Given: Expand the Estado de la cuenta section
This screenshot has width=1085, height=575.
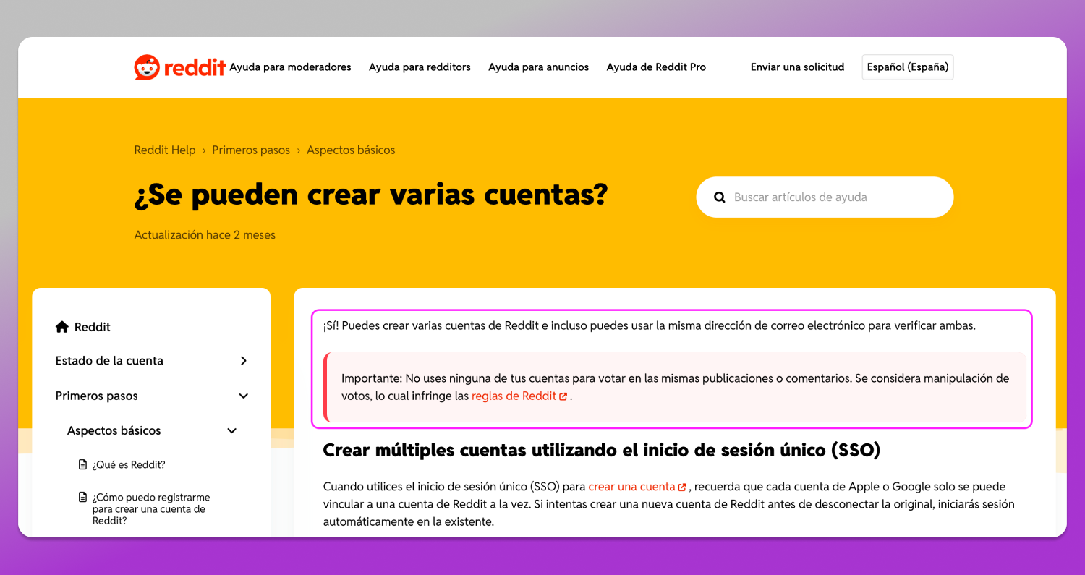Looking at the screenshot, I should tap(244, 361).
